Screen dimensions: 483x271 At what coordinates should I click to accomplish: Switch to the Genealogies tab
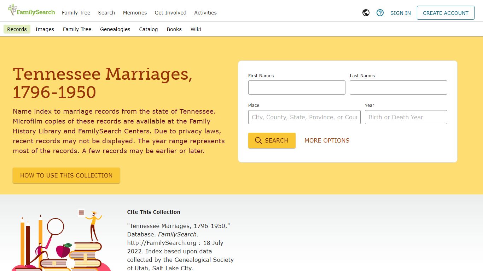tap(115, 29)
